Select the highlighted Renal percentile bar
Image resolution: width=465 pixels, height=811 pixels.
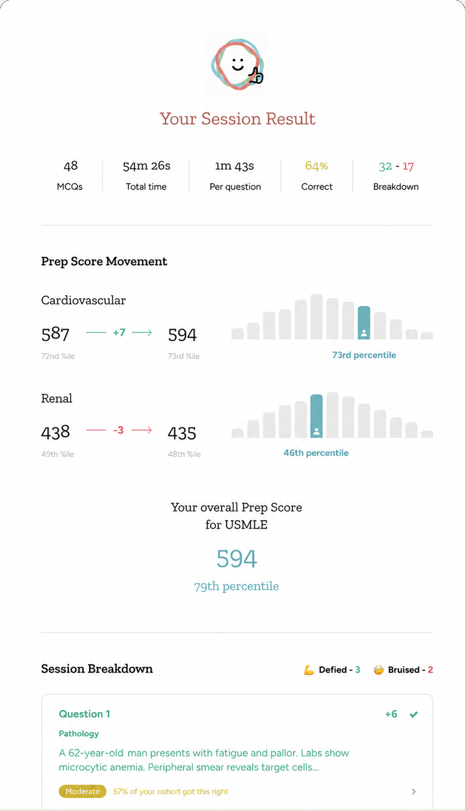[316, 416]
